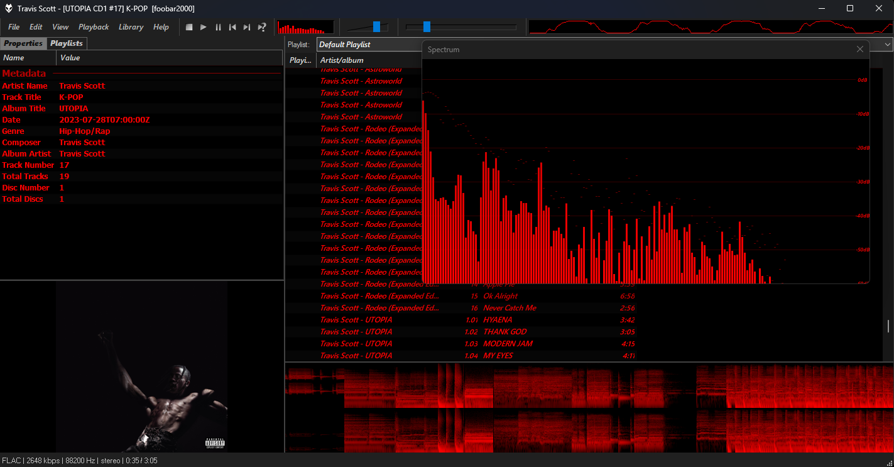Image resolution: width=894 pixels, height=467 pixels.
Task: Click the -40dB label in the Spectrum
Action: tap(863, 216)
